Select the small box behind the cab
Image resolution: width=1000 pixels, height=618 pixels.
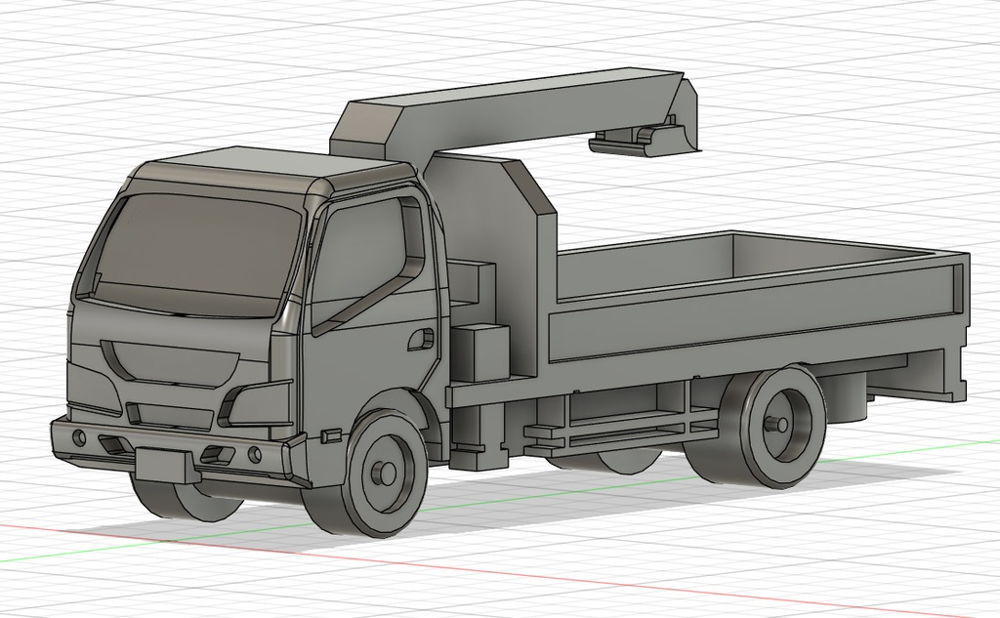tap(479, 352)
